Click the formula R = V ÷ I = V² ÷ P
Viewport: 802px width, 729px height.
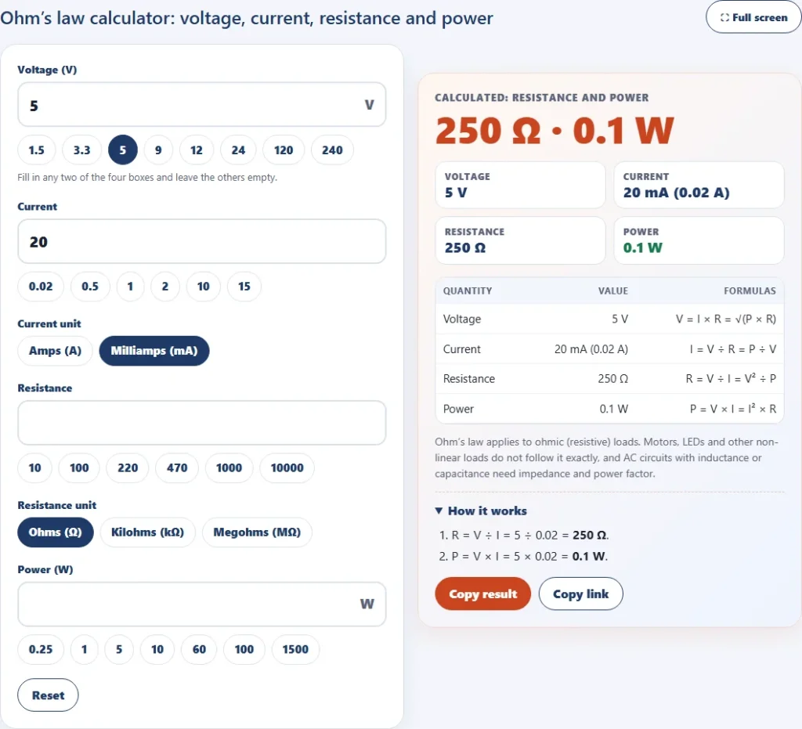(x=731, y=378)
